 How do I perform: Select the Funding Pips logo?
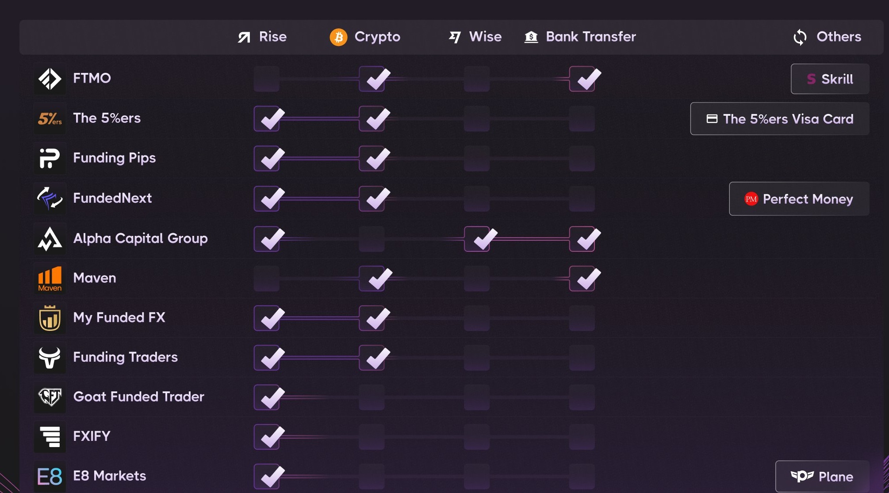[50, 158]
